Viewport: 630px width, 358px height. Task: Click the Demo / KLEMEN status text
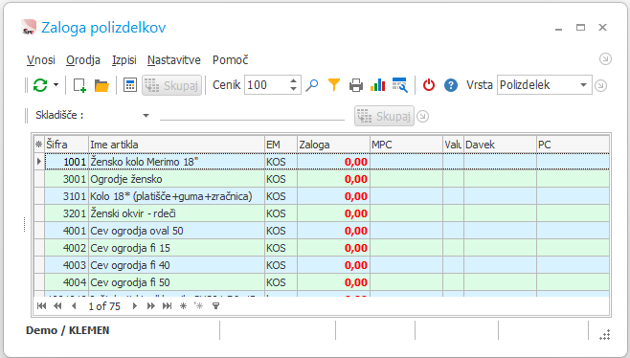coord(67,330)
